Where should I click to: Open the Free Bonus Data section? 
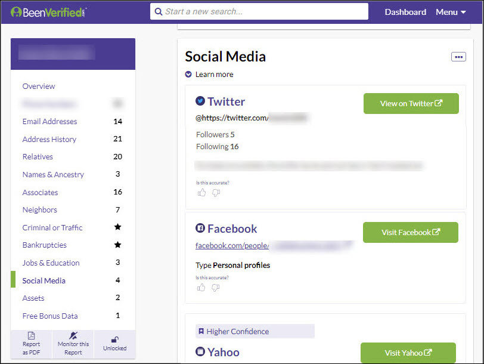tap(50, 316)
